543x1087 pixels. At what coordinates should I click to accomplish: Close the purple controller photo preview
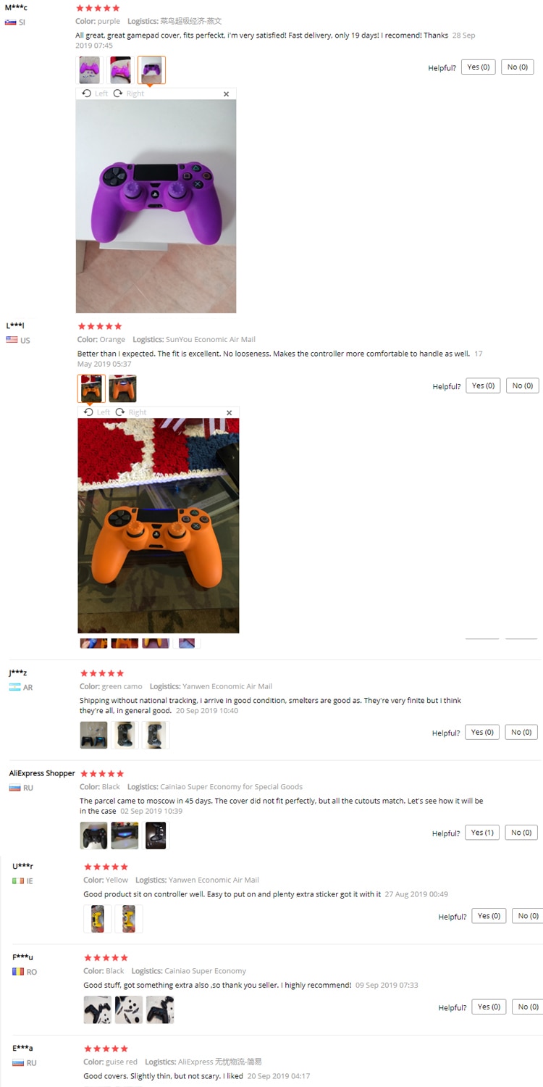tap(226, 94)
